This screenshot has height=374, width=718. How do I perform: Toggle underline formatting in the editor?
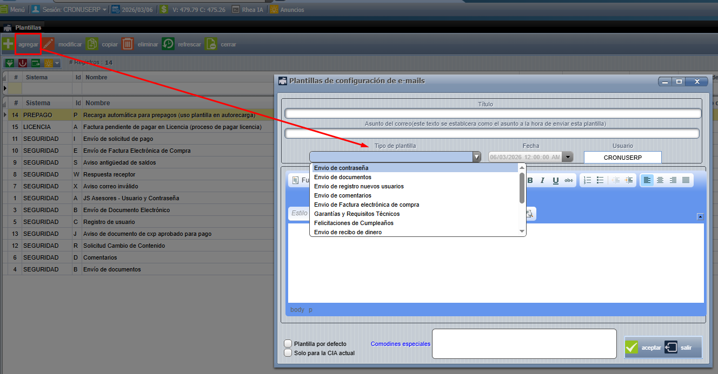tap(555, 180)
